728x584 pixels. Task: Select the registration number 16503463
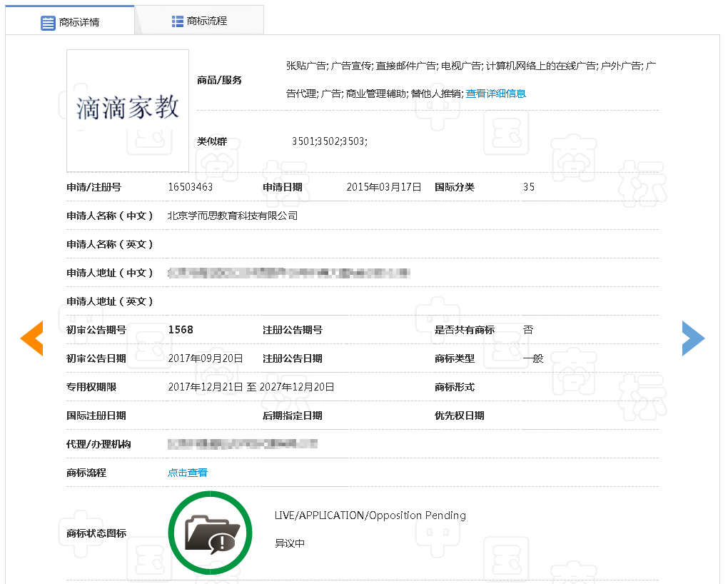[x=191, y=187]
